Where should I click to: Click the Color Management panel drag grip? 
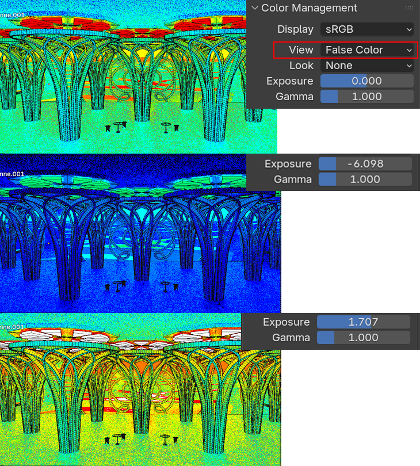[x=409, y=8]
